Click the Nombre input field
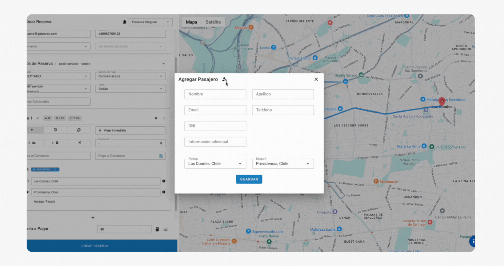Image resolution: width=504 pixels, height=266 pixels. [x=215, y=94]
